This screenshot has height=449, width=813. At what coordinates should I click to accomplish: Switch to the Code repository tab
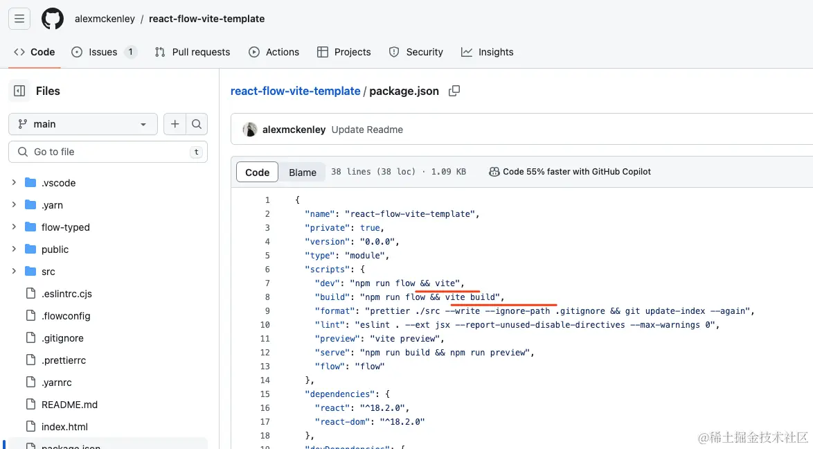pyautogui.click(x=34, y=52)
